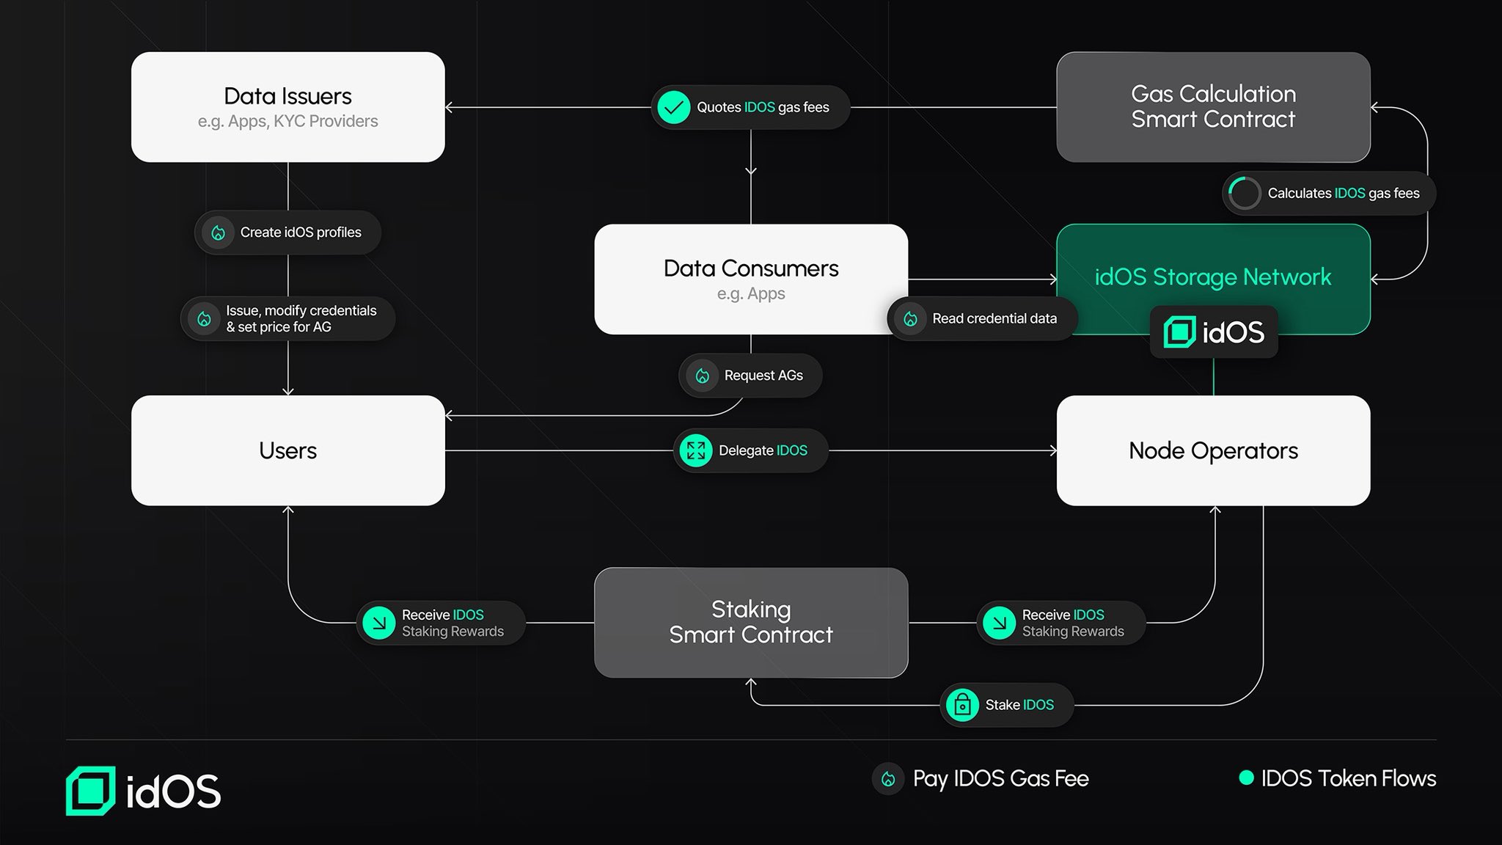The image size is (1502, 845).
Task: Click the green checkmark on Quotes IDOS gas fees
Action: pos(673,107)
